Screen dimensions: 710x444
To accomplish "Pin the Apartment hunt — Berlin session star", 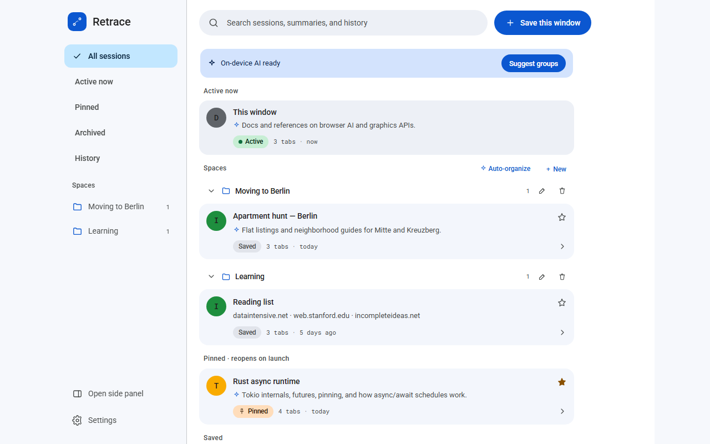I will pos(562,217).
